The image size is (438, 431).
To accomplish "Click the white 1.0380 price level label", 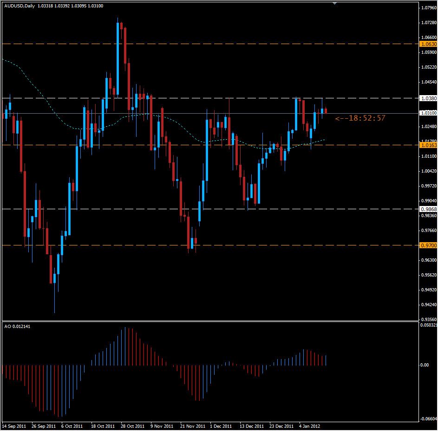I will point(427,98).
